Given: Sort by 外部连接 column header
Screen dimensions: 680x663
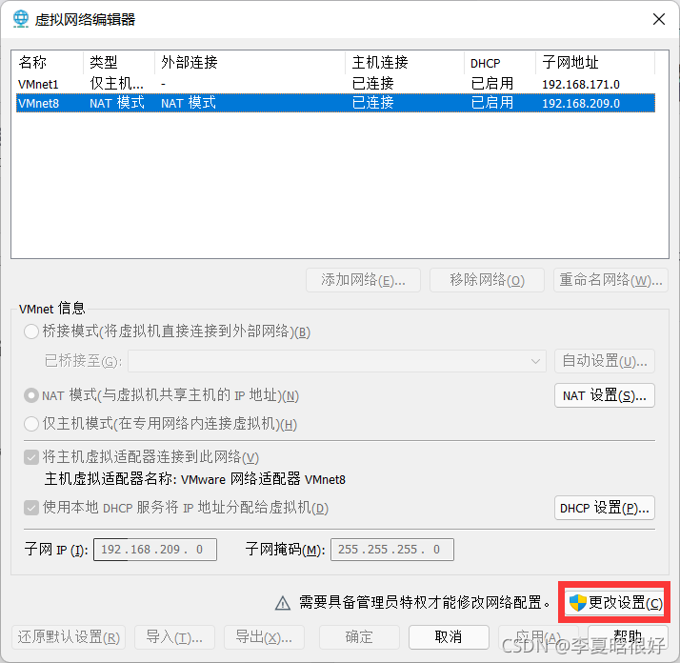Looking at the screenshot, I should tap(250, 63).
